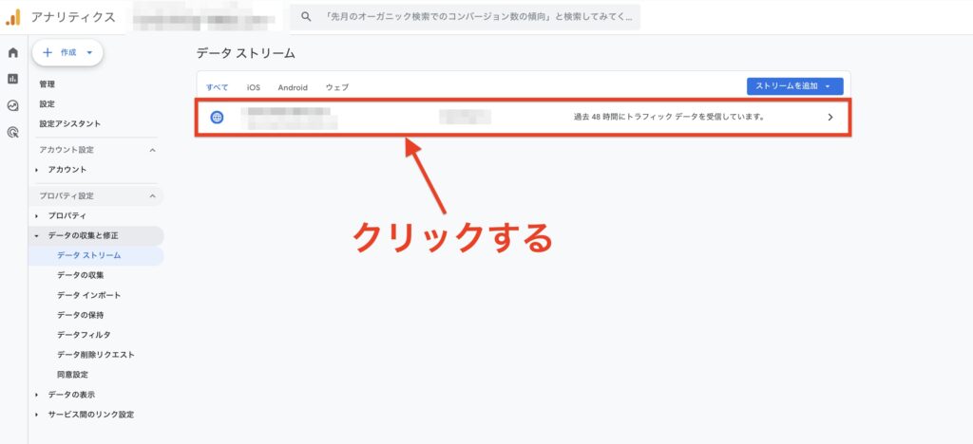This screenshot has height=444, width=973.
Task: Open the Advertising icon in left rail
Action: click(x=13, y=133)
